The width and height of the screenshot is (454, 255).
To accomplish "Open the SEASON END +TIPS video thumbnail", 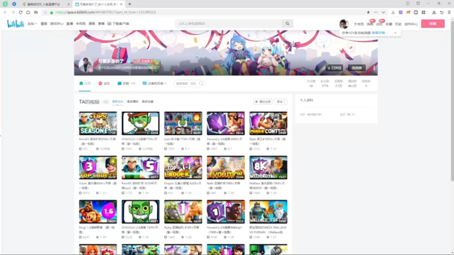I will pos(98,124).
